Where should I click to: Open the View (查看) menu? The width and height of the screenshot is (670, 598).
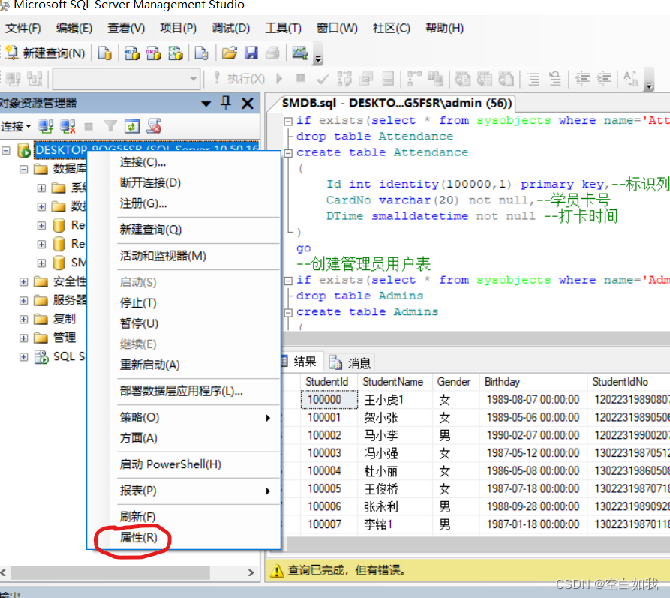[126, 29]
